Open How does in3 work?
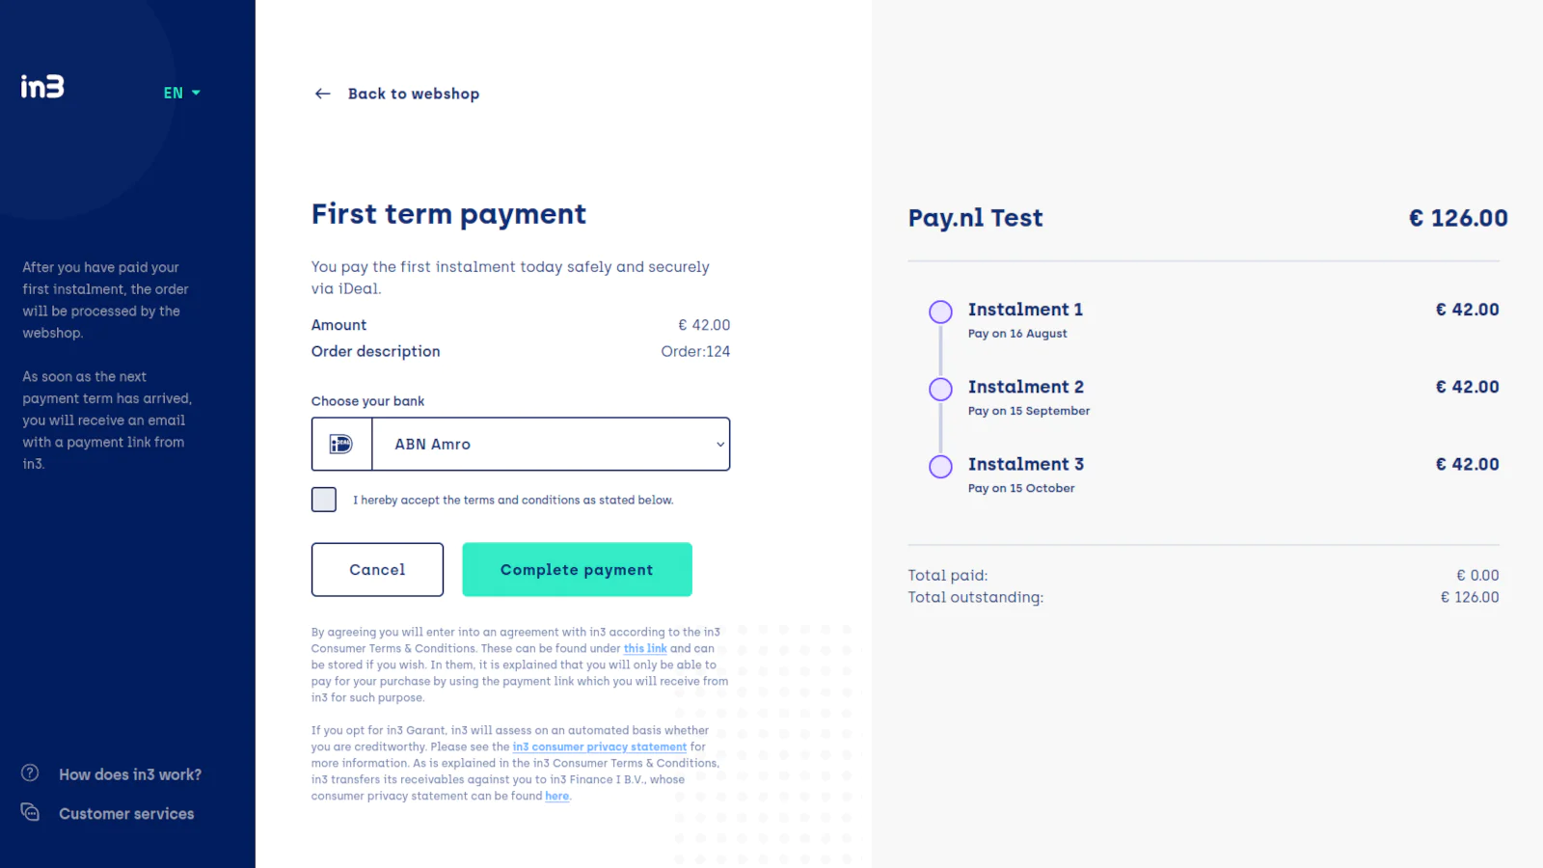 tap(130, 774)
